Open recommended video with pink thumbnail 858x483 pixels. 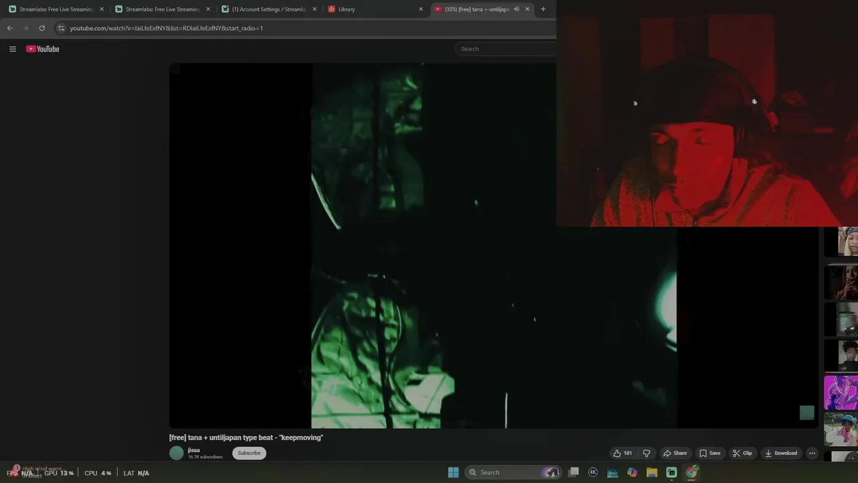(841, 392)
